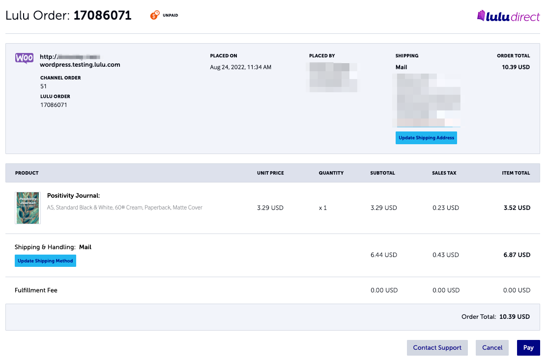Viewport: 548px width, 363px height.
Task: Click the Lulu Order 17086071 heading
Action: click(68, 15)
